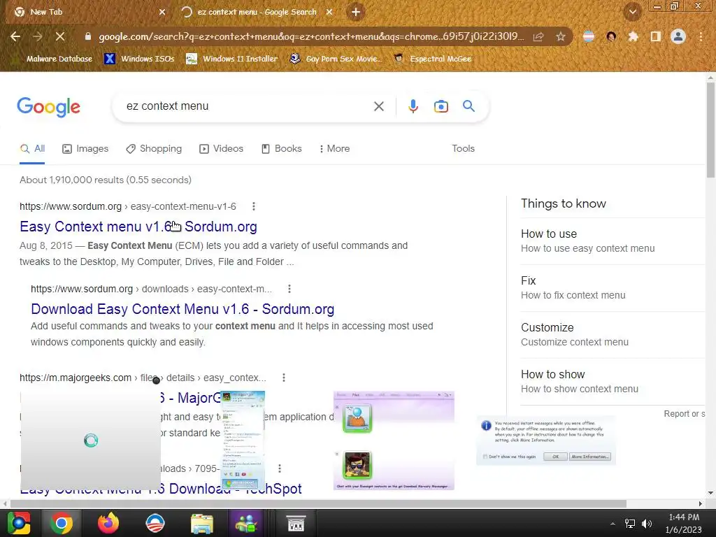716x537 pixels.
Task: Open Malware Database bookmark
Action: click(x=53, y=59)
